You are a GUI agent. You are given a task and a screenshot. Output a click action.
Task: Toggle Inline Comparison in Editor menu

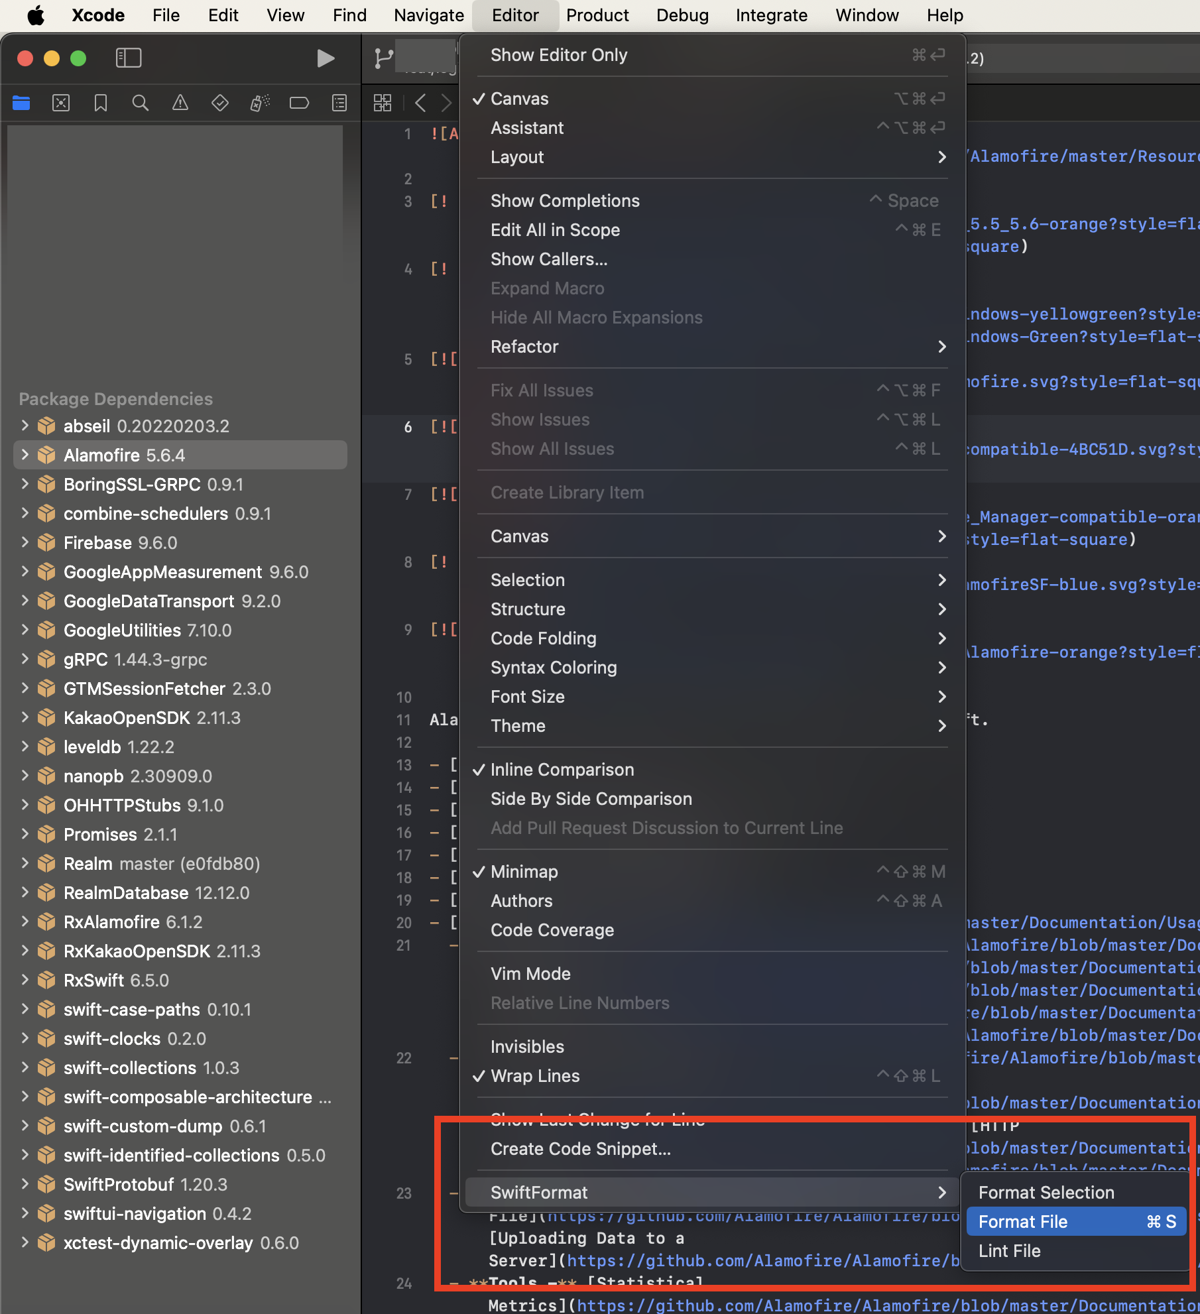coord(712,770)
